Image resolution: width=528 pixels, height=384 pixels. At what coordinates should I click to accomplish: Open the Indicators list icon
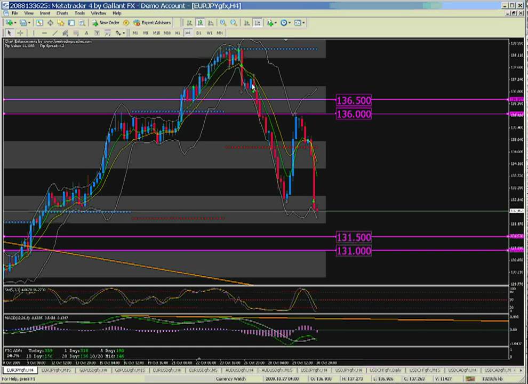tap(270, 22)
